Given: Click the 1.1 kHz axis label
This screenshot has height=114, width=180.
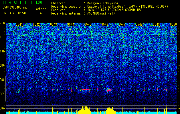Looking at the screenshot, I should [2, 37].
